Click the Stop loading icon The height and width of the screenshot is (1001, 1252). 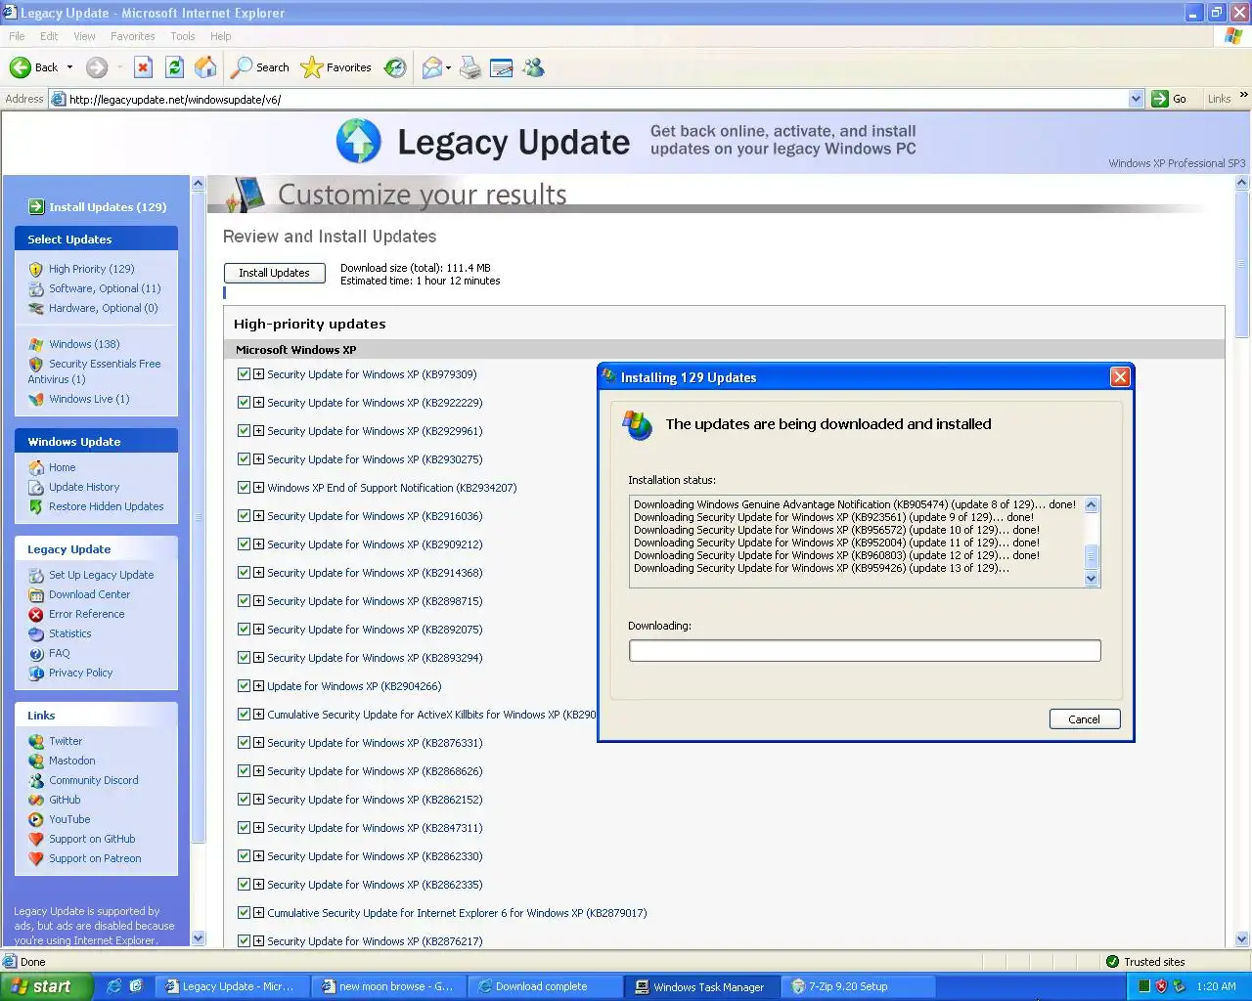(143, 67)
